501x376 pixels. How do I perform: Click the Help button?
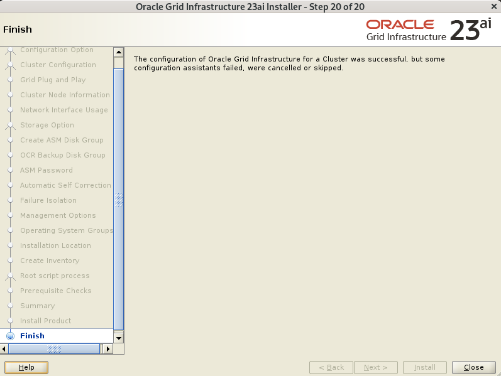point(26,367)
